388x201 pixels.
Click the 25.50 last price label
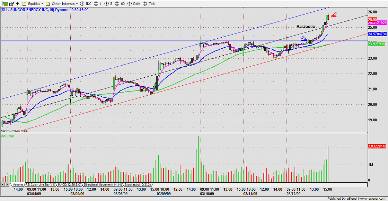coord(372,19)
